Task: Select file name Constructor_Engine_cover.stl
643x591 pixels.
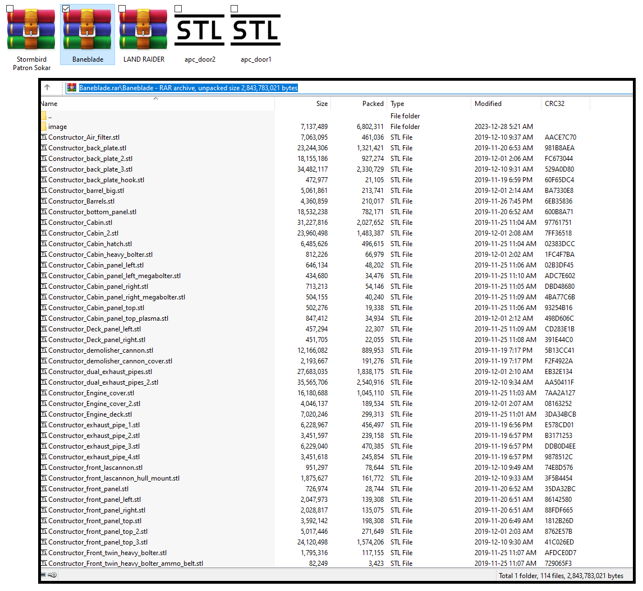Action: 91,393
